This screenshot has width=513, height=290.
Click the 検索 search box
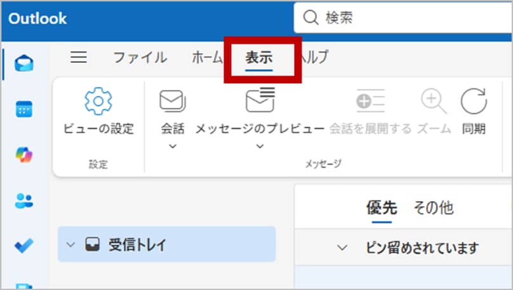coord(406,18)
